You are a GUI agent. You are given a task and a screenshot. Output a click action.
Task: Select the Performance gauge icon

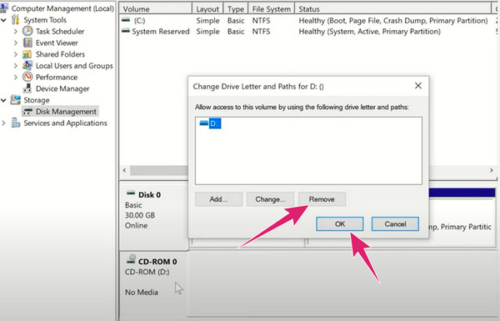pos(27,77)
